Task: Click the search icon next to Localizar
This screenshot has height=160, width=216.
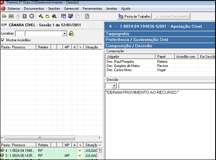Action: pyautogui.click(x=71, y=34)
